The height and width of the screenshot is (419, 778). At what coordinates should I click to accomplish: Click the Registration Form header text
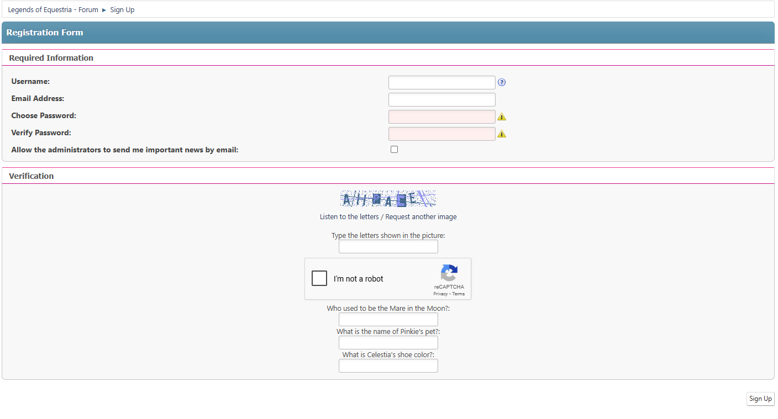pyautogui.click(x=45, y=33)
